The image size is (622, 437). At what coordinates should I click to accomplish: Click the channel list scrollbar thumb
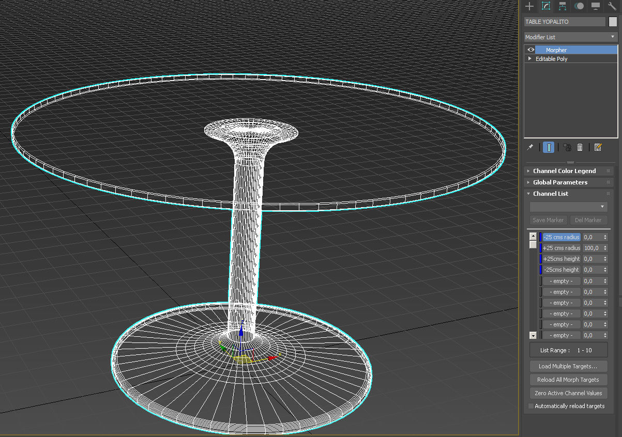pos(533,244)
